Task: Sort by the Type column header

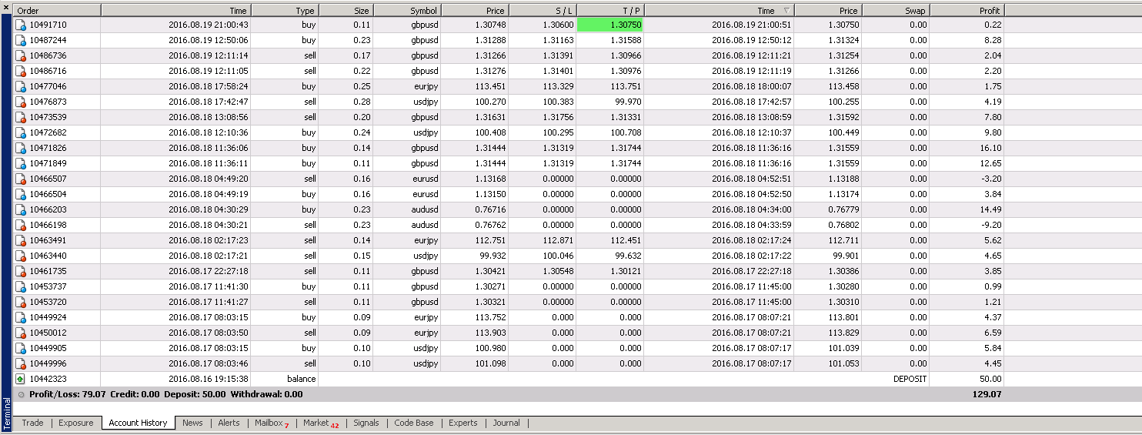Action: (285, 11)
